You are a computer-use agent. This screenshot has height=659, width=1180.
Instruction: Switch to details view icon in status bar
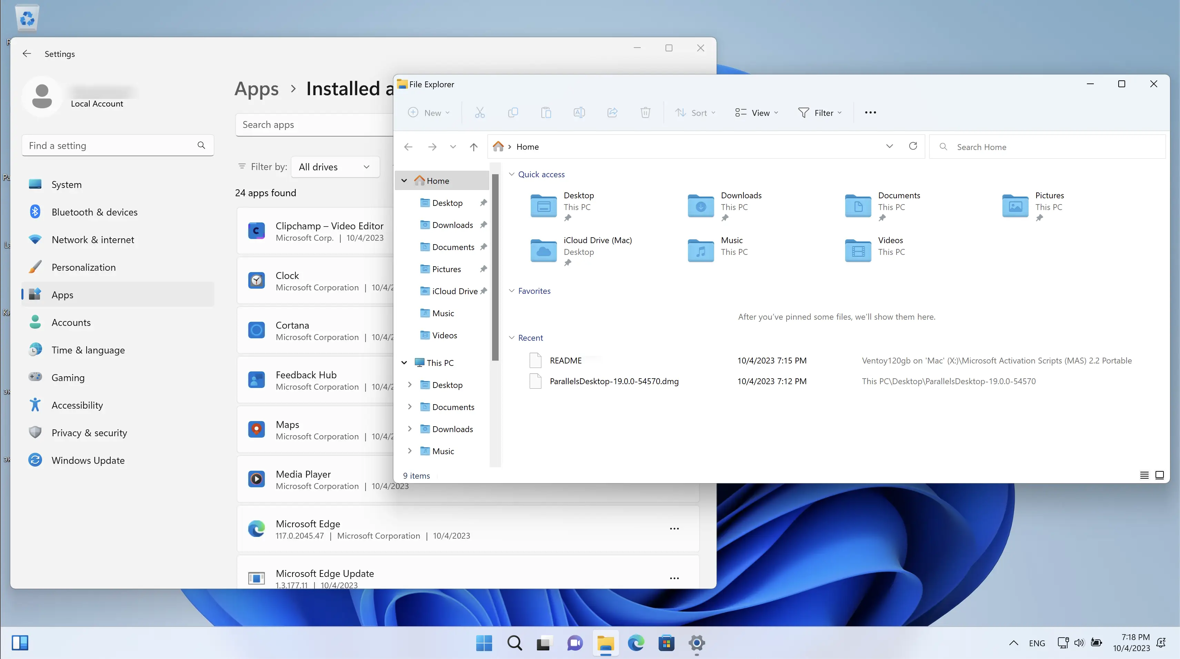click(x=1144, y=475)
